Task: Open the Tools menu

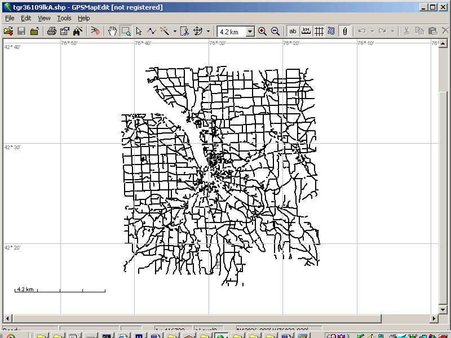Action: [x=64, y=18]
